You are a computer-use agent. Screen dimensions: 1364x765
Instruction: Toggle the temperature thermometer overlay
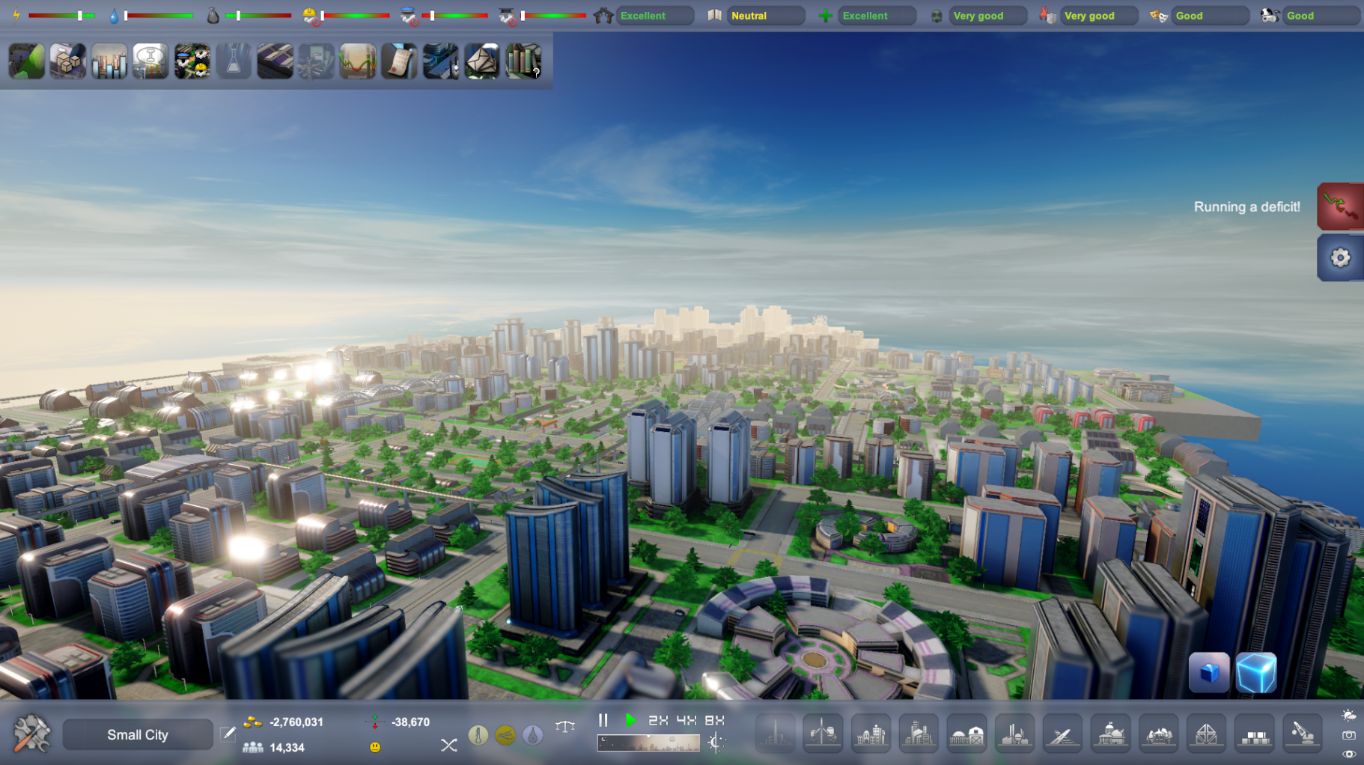tap(478, 735)
